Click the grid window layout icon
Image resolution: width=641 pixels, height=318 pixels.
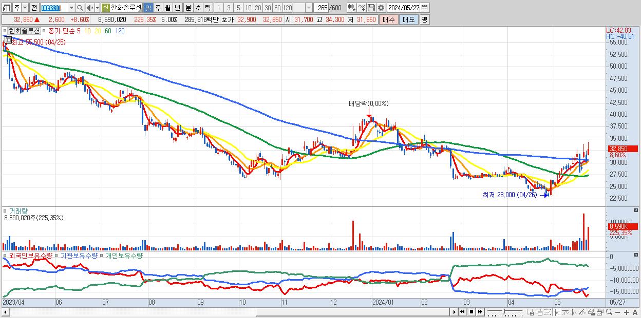[x=530, y=312]
